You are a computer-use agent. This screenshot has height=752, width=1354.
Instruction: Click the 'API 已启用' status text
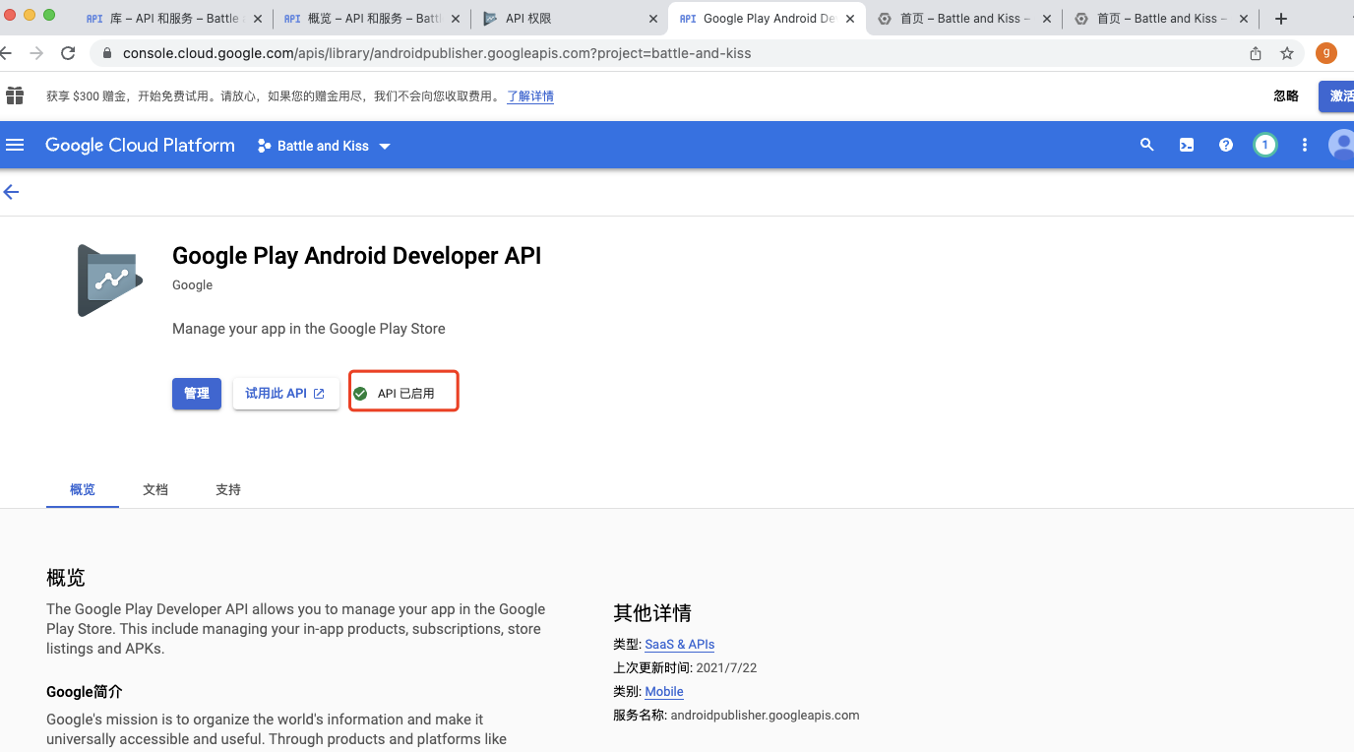pos(405,394)
